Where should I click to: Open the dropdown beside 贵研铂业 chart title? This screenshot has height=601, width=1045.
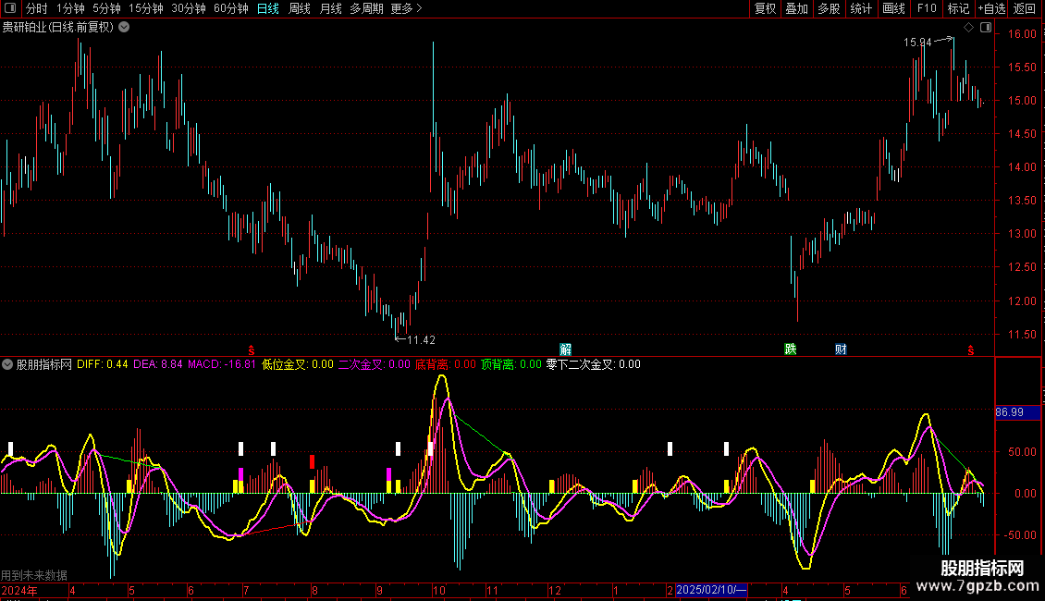point(124,28)
